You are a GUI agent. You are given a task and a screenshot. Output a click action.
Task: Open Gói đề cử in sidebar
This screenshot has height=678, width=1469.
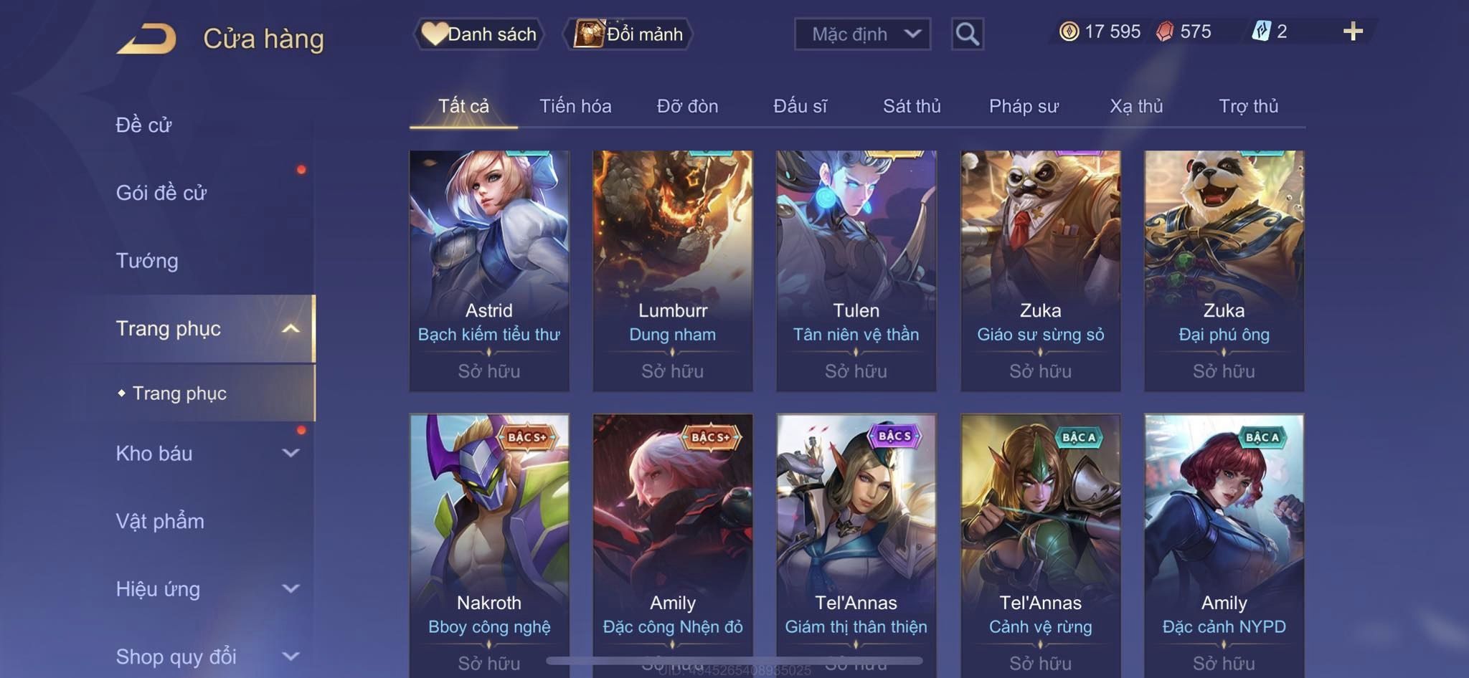click(x=161, y=193)
